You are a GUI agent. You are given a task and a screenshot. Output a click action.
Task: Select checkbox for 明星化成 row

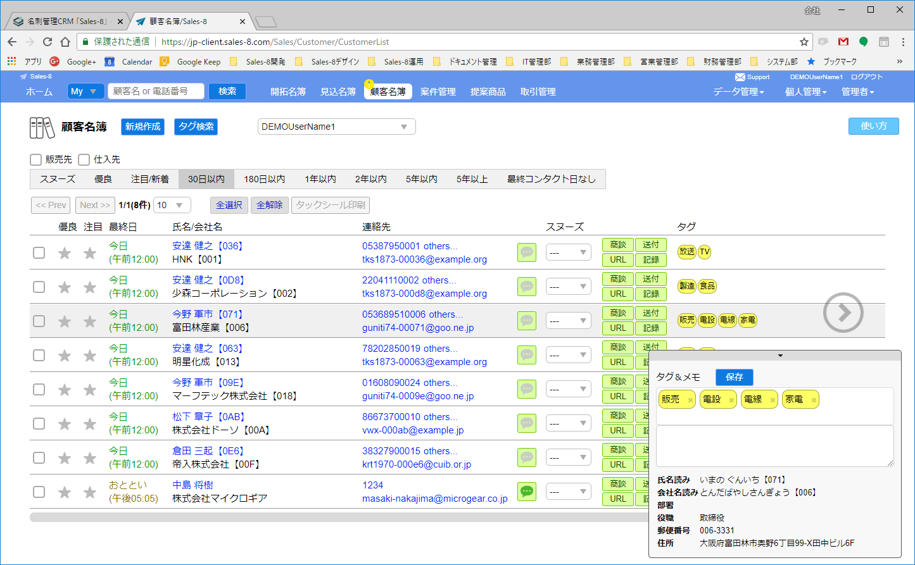pos(39,355)
